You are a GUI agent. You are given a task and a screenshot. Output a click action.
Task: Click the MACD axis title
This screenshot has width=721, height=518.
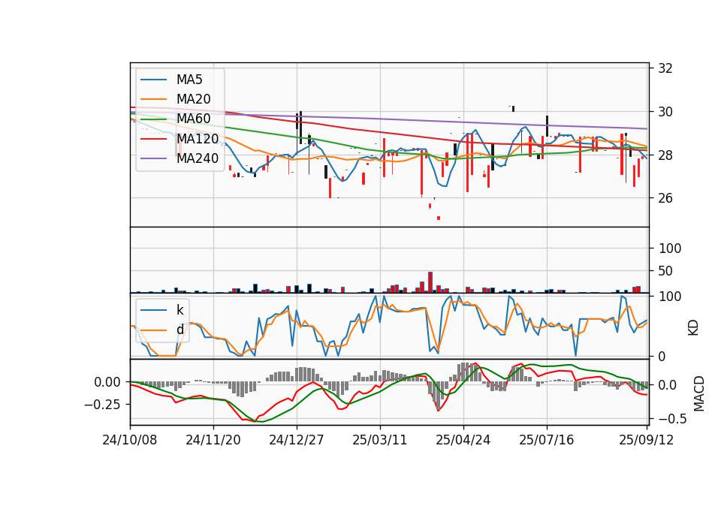[x=699, y=393]
